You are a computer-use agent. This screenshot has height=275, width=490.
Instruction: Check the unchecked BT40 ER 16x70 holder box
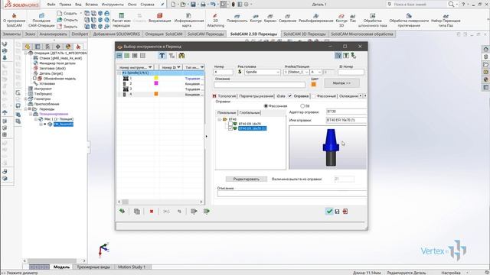click(230, 124)
